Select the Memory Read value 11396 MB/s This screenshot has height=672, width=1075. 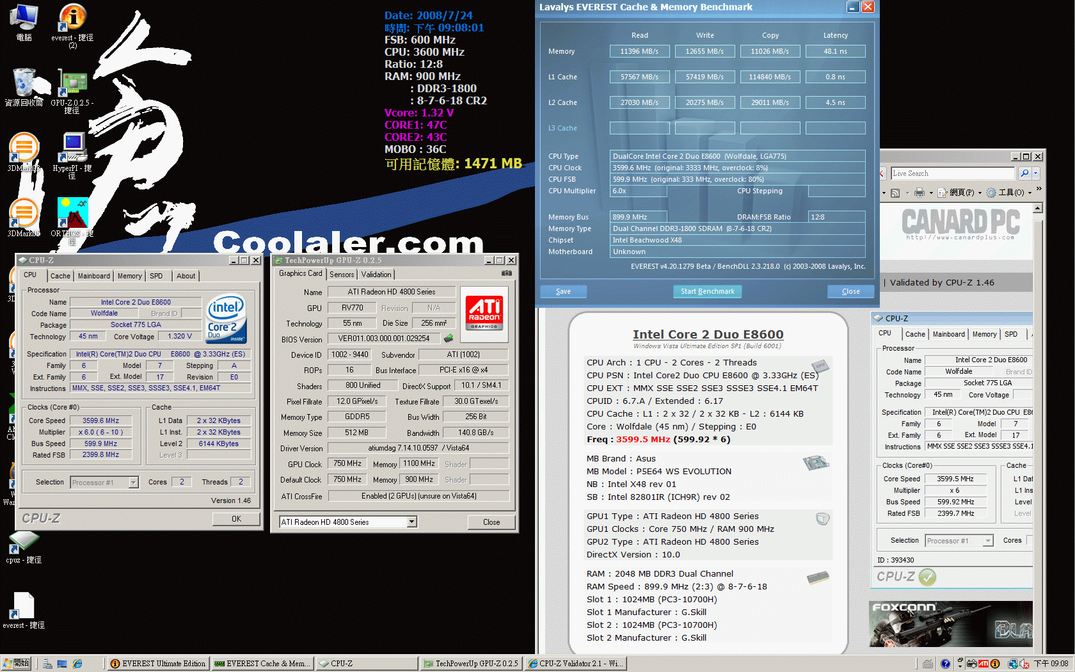tap(639, 51)
